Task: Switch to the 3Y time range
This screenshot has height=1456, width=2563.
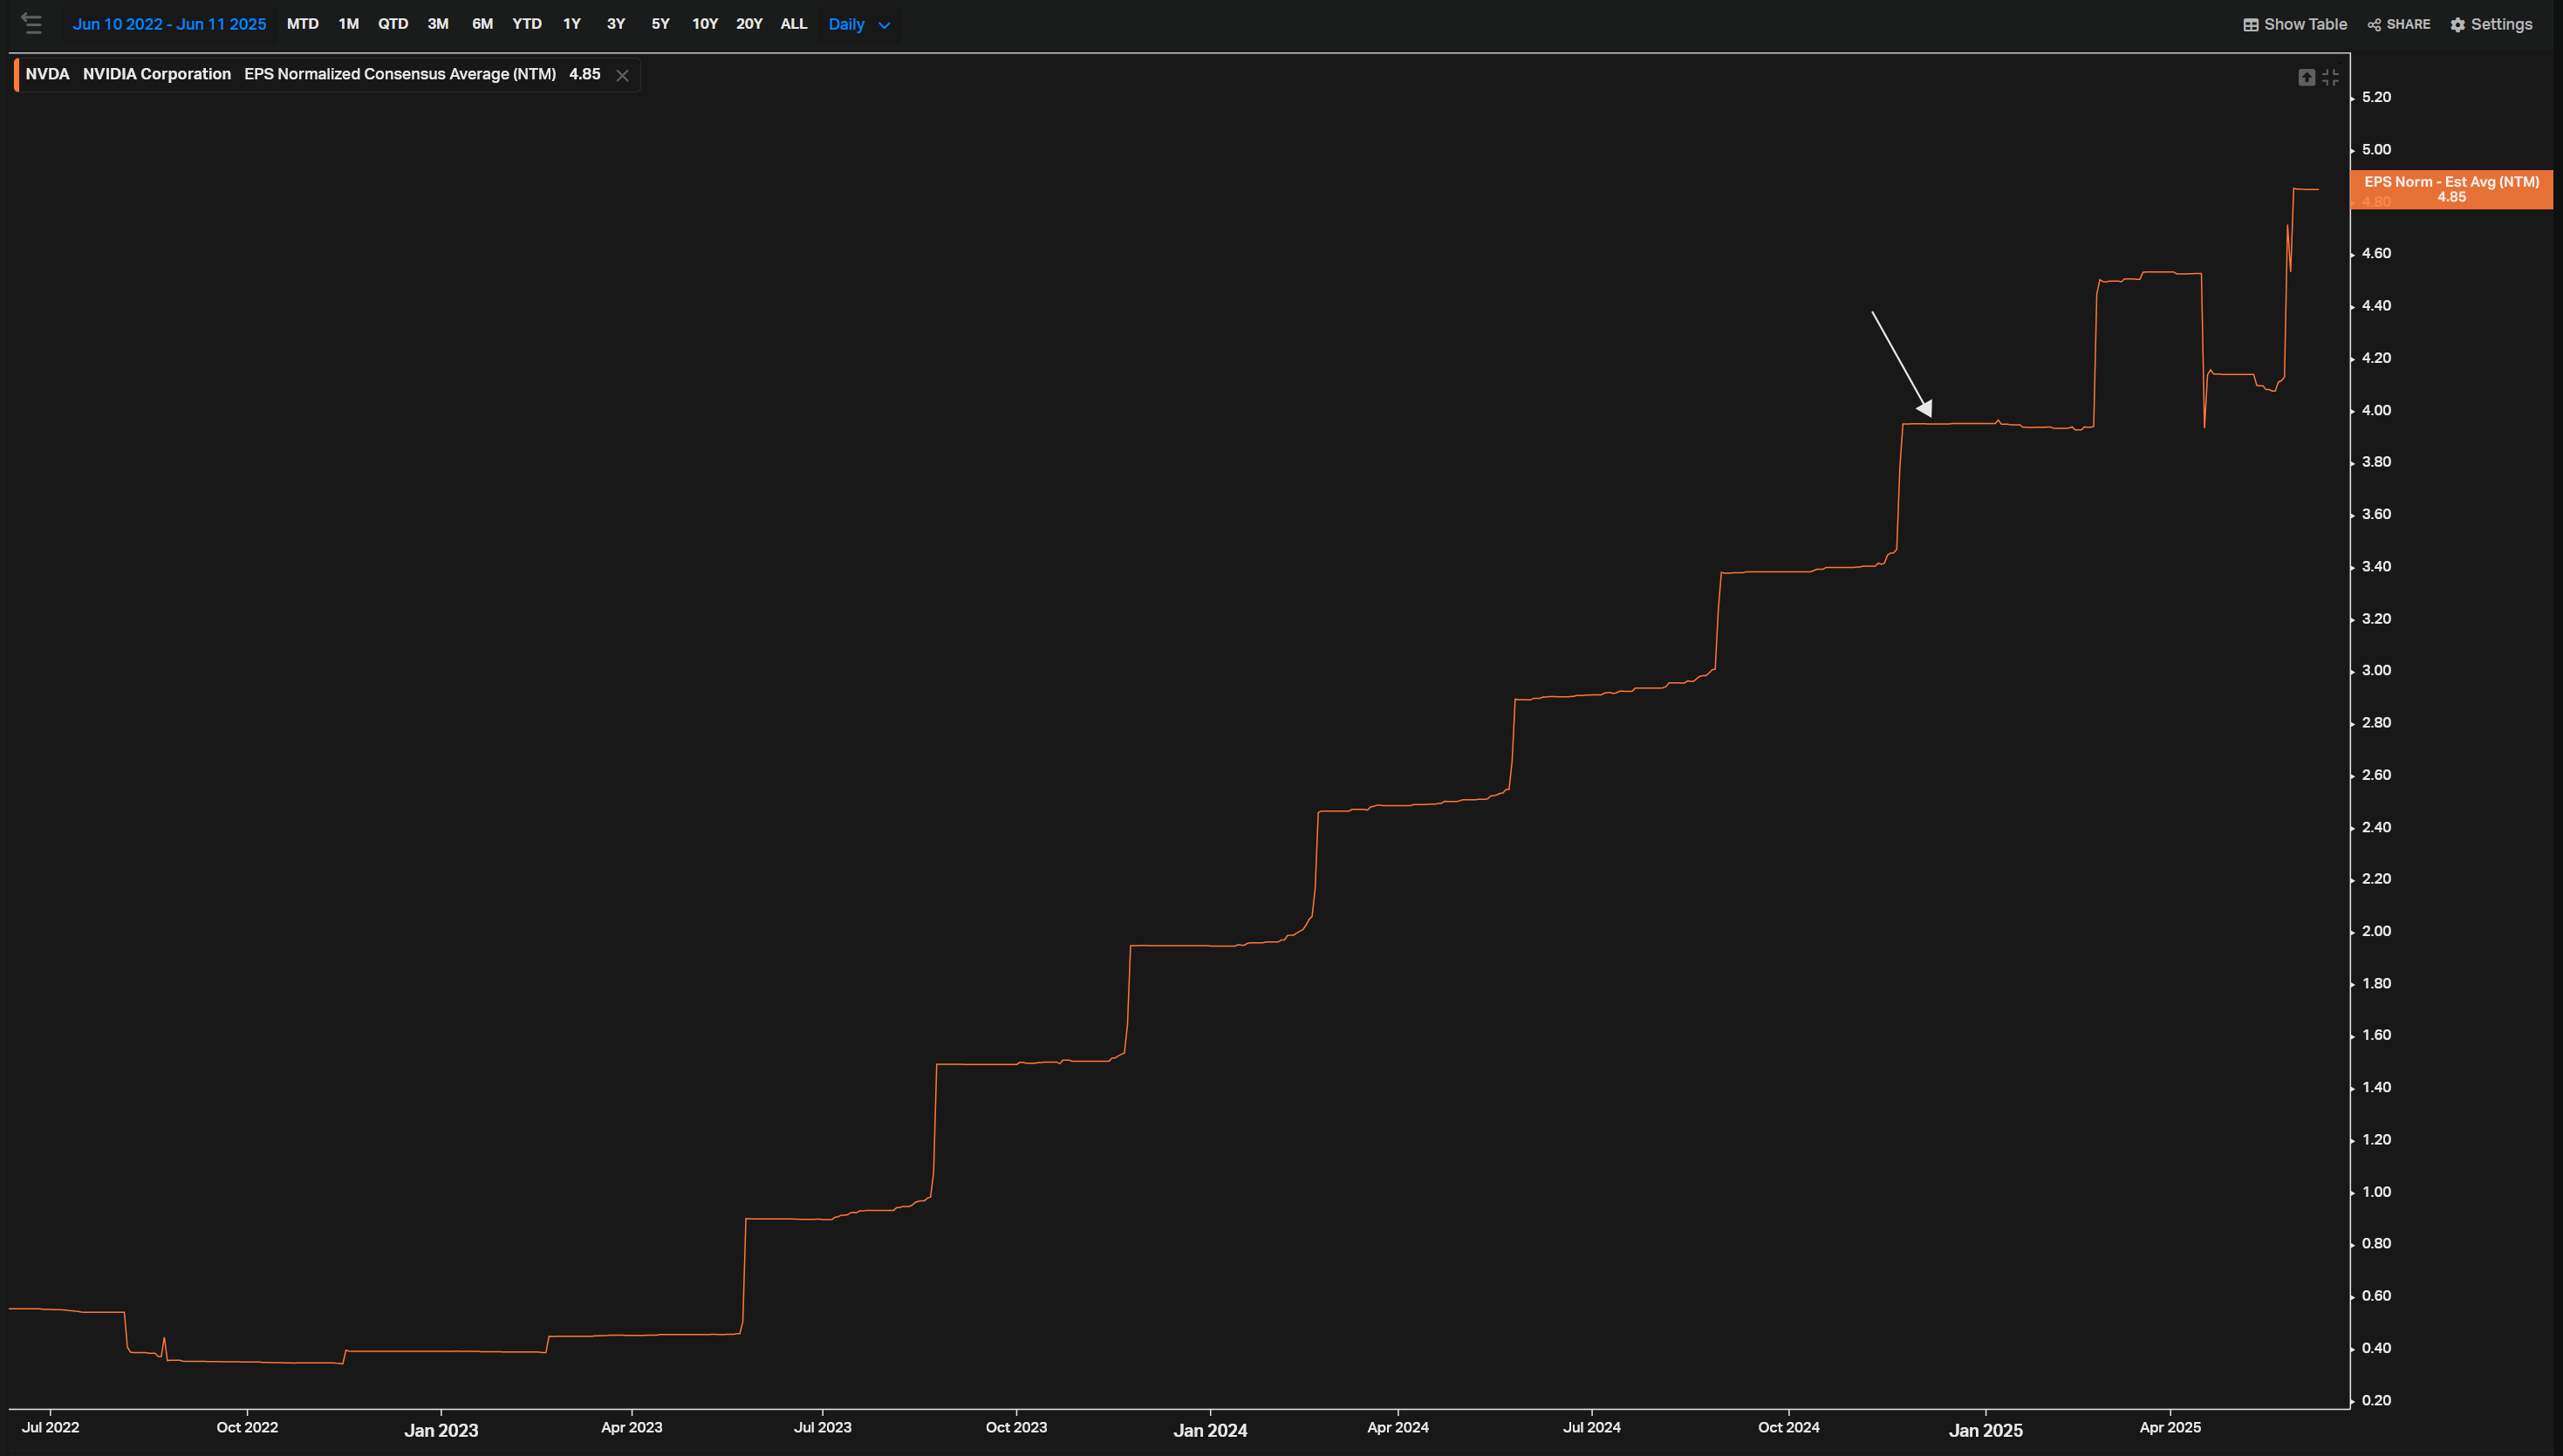Action: tap(616, 24)
